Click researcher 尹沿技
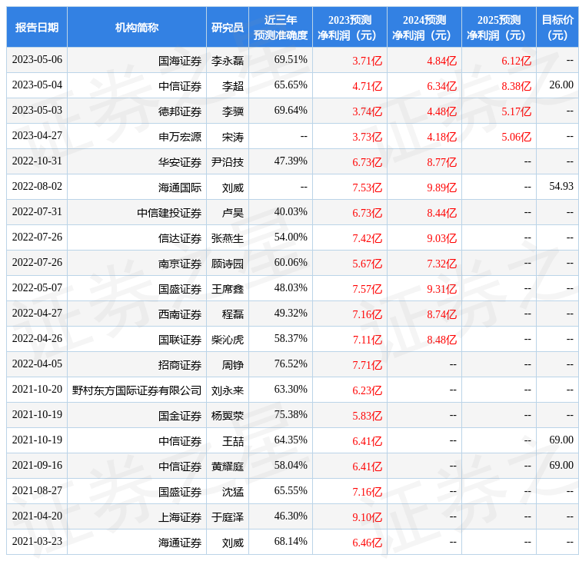This screenshot has height=561, width=579. pos(228,162)
